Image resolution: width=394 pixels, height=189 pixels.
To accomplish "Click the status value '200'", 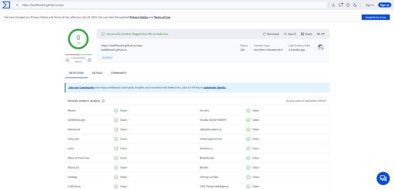I will (242, 50).
